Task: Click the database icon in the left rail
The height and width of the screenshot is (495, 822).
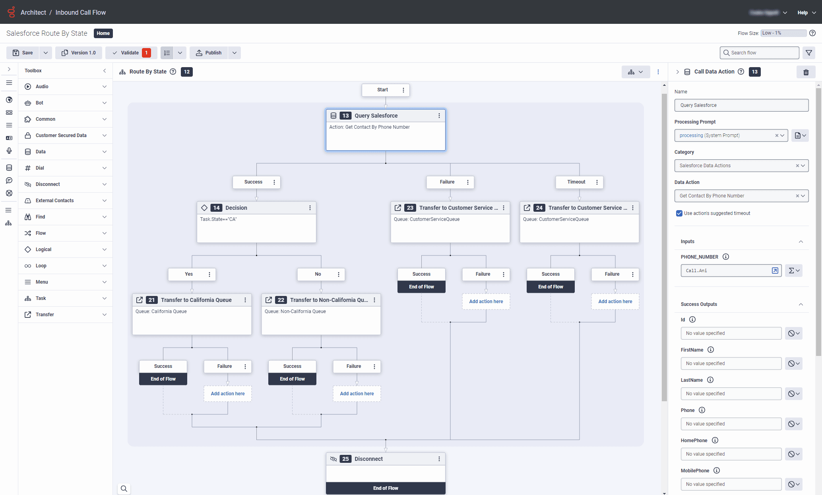Action: click(9, 167)
